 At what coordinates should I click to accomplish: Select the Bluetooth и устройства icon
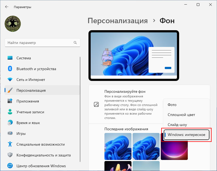pos(10,69)
